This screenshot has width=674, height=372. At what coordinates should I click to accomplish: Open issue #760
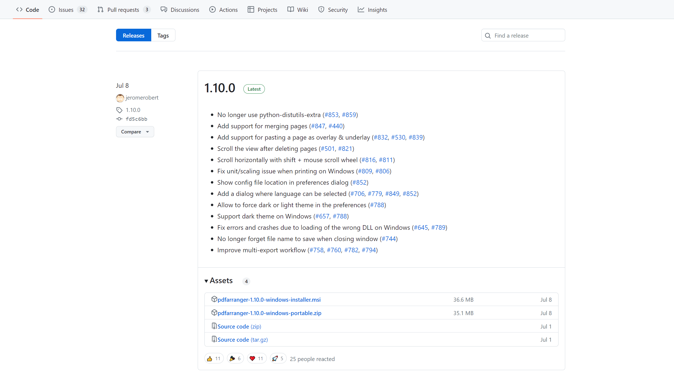334,250
